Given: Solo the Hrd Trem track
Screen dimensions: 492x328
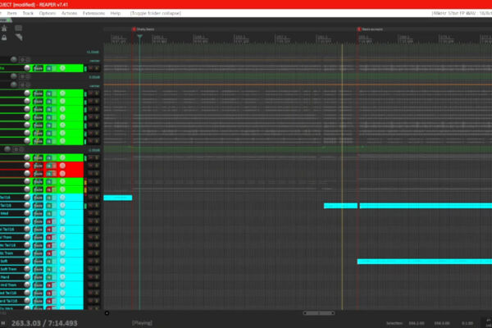Looking at the screenshot, I should (97, 285).
